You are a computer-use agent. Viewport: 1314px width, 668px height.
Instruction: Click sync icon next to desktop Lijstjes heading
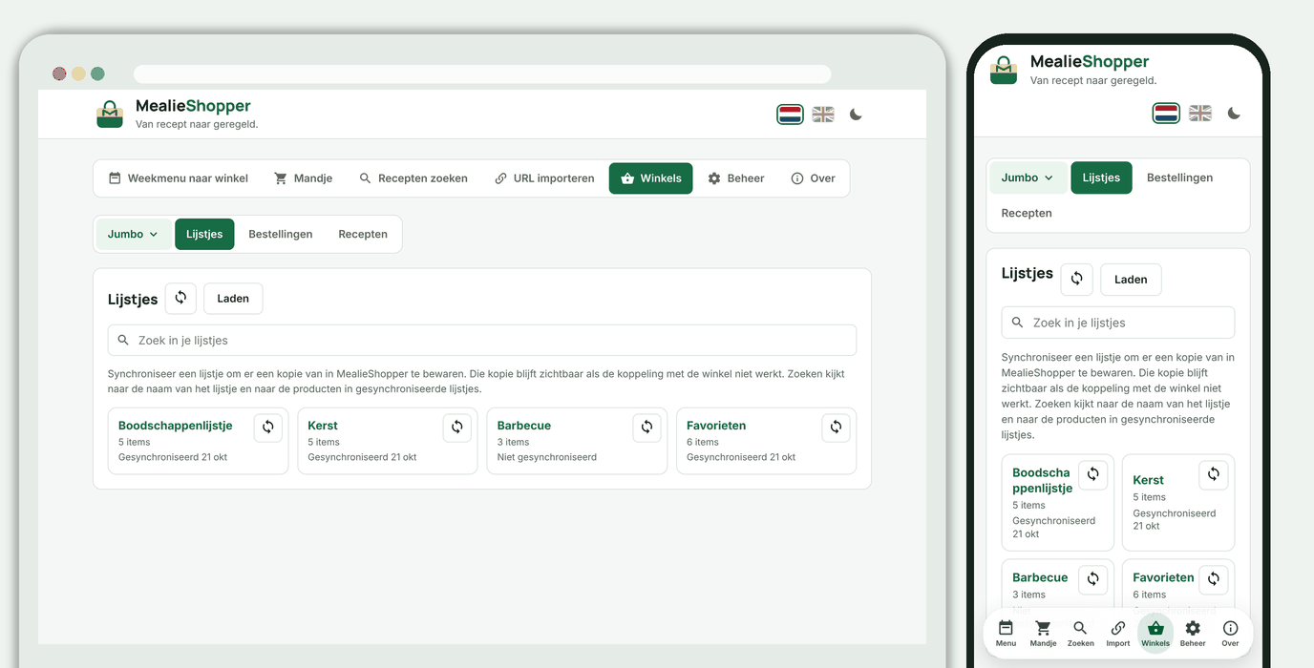click(x=180, y=298)
